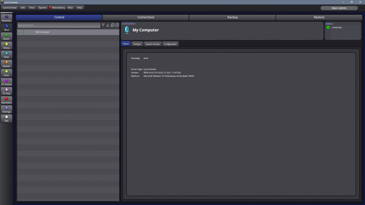This screenshot has height=205, width=365.
Task: Click the green connected status indicator
Action: pyautogui.click(x=328, y=28)
